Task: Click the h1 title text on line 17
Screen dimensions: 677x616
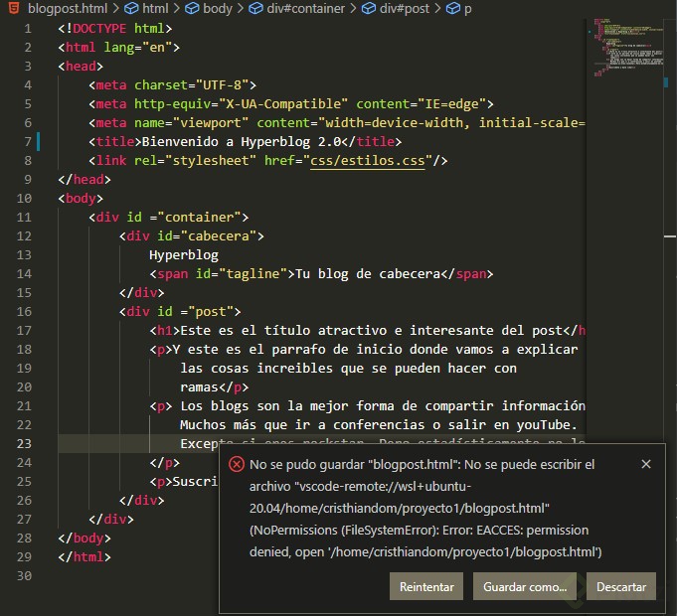Action: [x=371, y=331]
